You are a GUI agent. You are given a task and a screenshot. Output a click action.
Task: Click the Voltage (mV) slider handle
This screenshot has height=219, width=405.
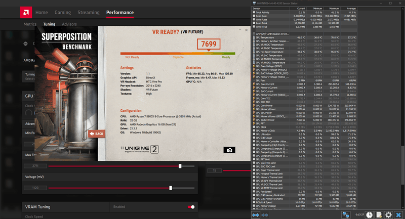click(171, 188)
